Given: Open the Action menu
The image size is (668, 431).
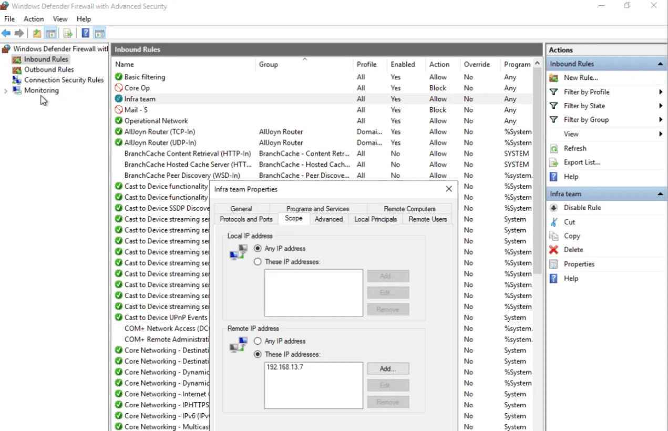Looking at the screenshot, I should point(34,19).
